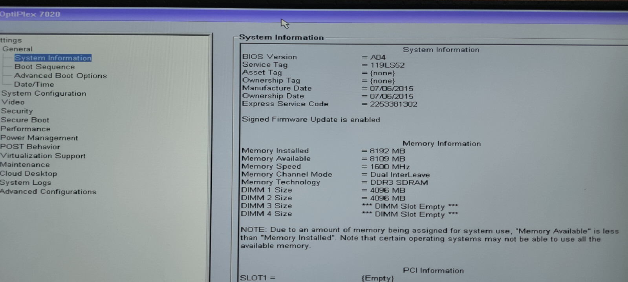Click the SLOT1 {Empty} value
The image size is (628, 282).
377,278
